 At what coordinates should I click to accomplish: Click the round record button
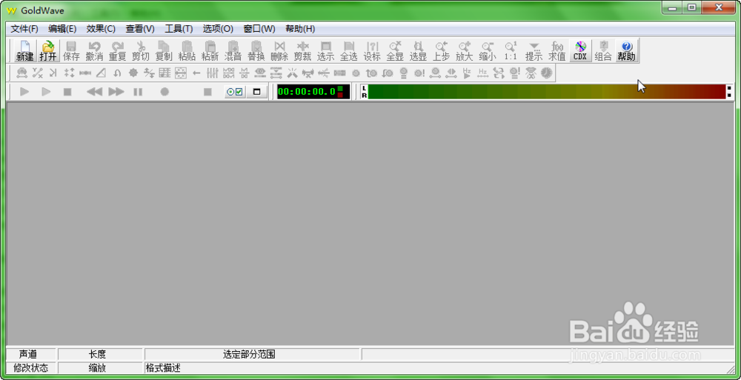(x=165, y=92)
